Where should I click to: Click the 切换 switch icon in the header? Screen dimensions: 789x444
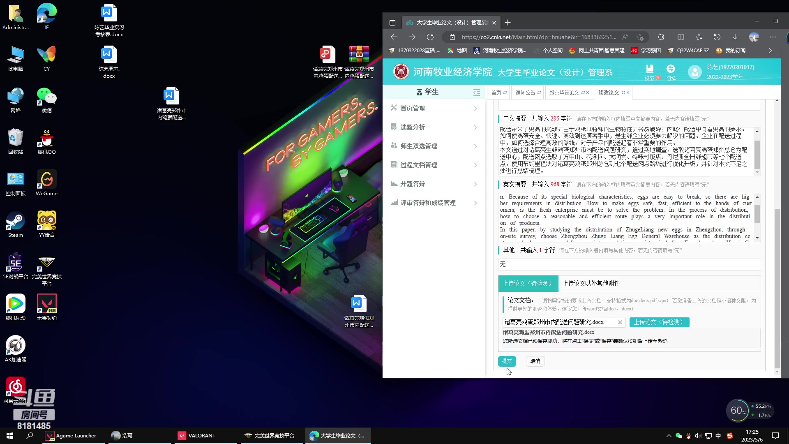(x=671, y=72)
